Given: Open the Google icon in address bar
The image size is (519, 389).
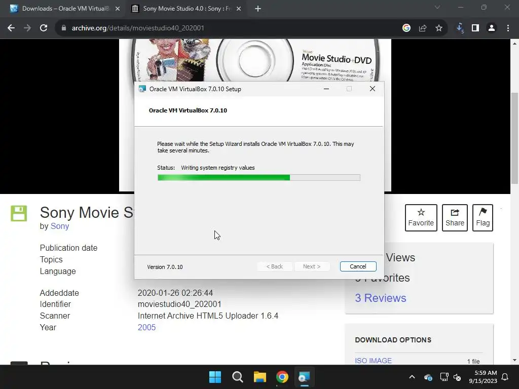Looking at the screenshot, I should [406, 28].
